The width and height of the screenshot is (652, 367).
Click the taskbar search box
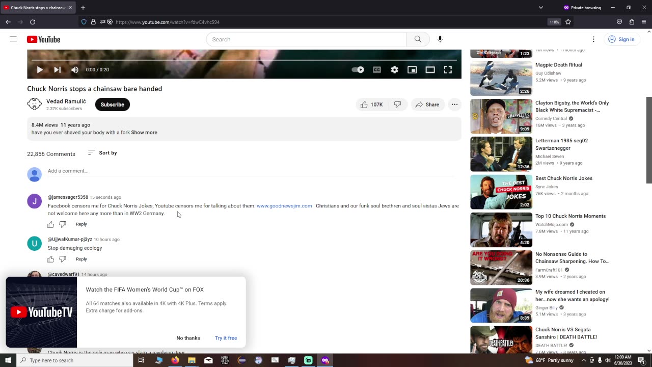pos(74,360)
